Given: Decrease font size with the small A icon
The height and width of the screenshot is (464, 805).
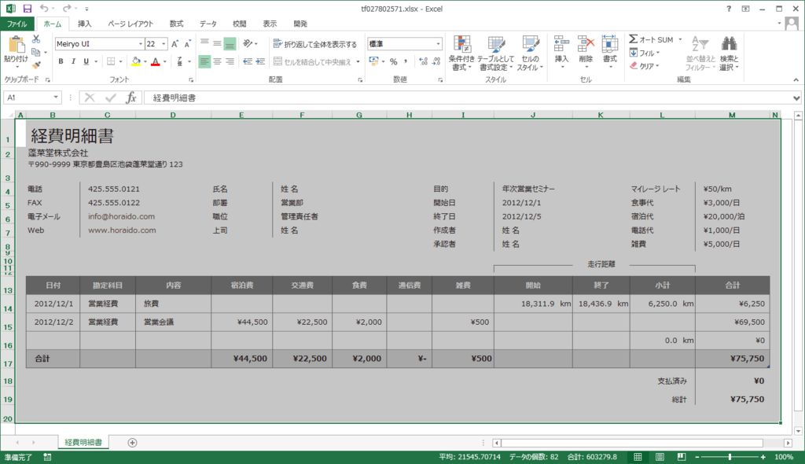Looking at the screenshot, I should (x=187, y=44).
